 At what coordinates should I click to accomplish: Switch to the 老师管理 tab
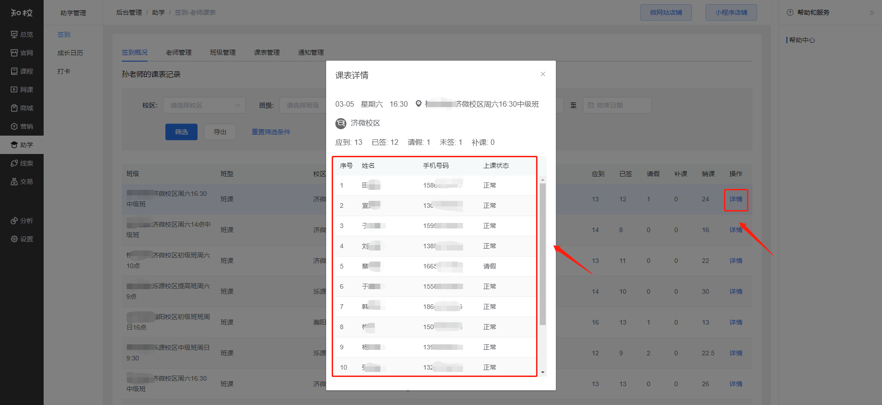(178, 52)
